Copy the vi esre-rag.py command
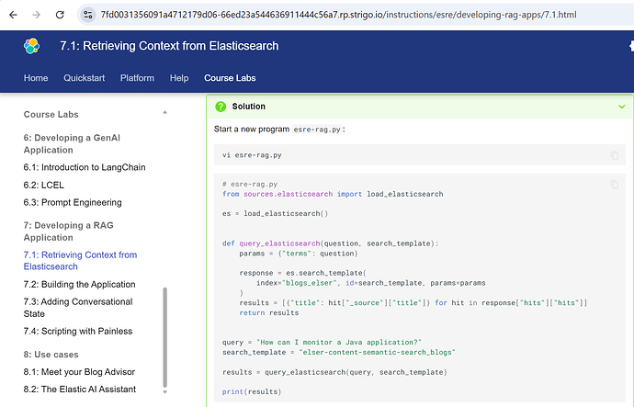This screenshot has width=634, height=407. pyautogui.click(x=614, y=155)
